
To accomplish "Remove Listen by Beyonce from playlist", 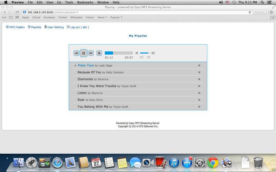I will pyautogui.click(x=199, y=93).
